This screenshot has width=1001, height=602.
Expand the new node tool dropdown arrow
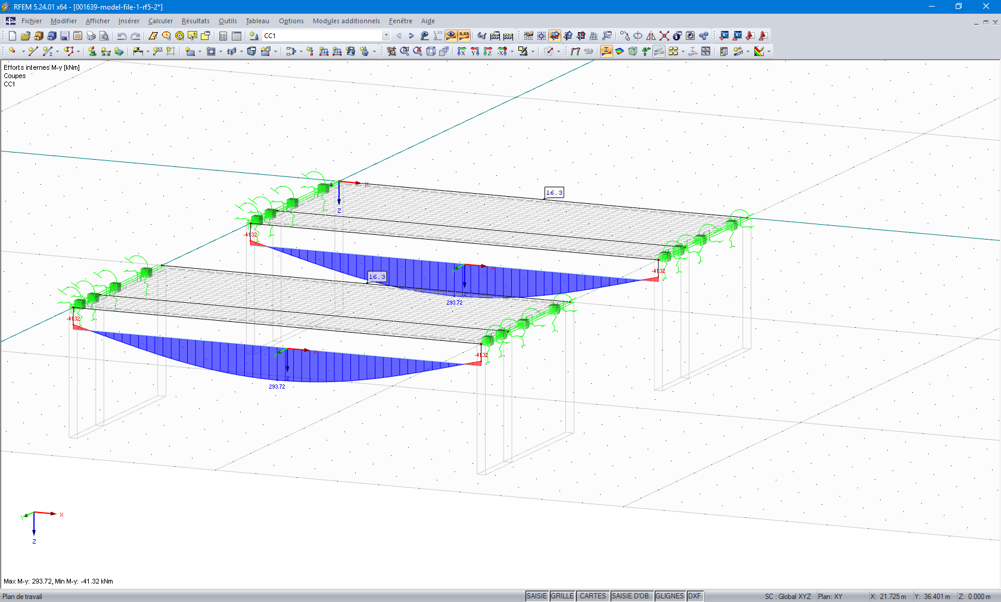point(23,51)
